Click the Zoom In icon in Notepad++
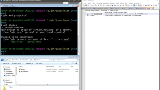This screenshot has height=90, width=160. coord(118,5)
